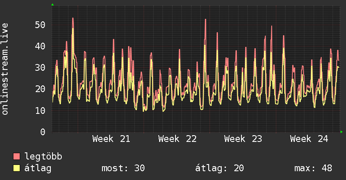The image size is (346, 180).
Task: Click the 20 y-axis tick label
Action: coord(40,89)
